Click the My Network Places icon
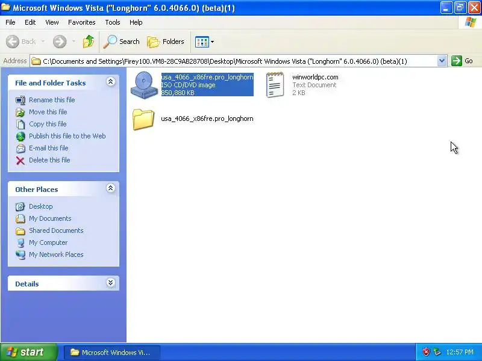 click(20, 255)
